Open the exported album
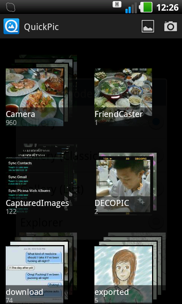 tap(123, 275)
